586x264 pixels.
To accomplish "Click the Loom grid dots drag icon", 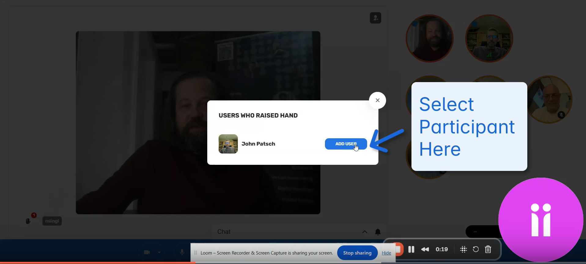I will 463,249.
